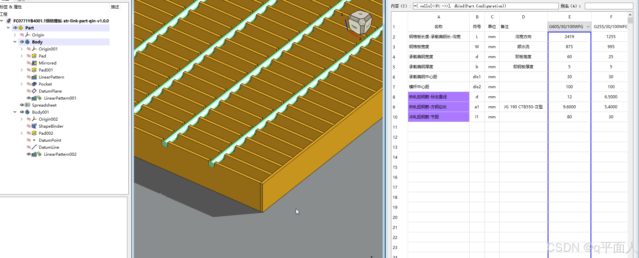Collapse the Body tree node
Image resolution: width=639 pixels, height=258 pixels.
15,42
